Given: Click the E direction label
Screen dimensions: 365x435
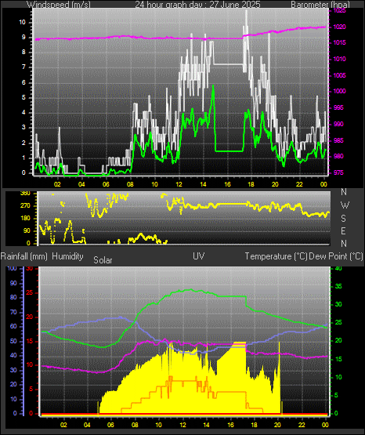Looking at the screenshot, I should (343, 230).
